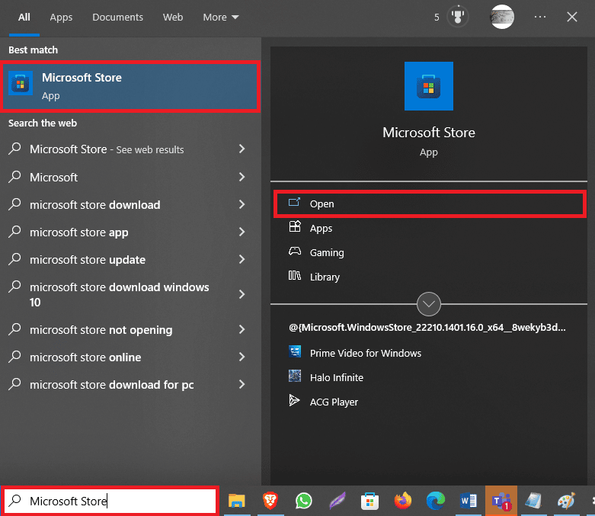Viewport: 595px width, 516px height.
Task: Launch Firefox from the taskbar
Action: [x=402, y=501]
